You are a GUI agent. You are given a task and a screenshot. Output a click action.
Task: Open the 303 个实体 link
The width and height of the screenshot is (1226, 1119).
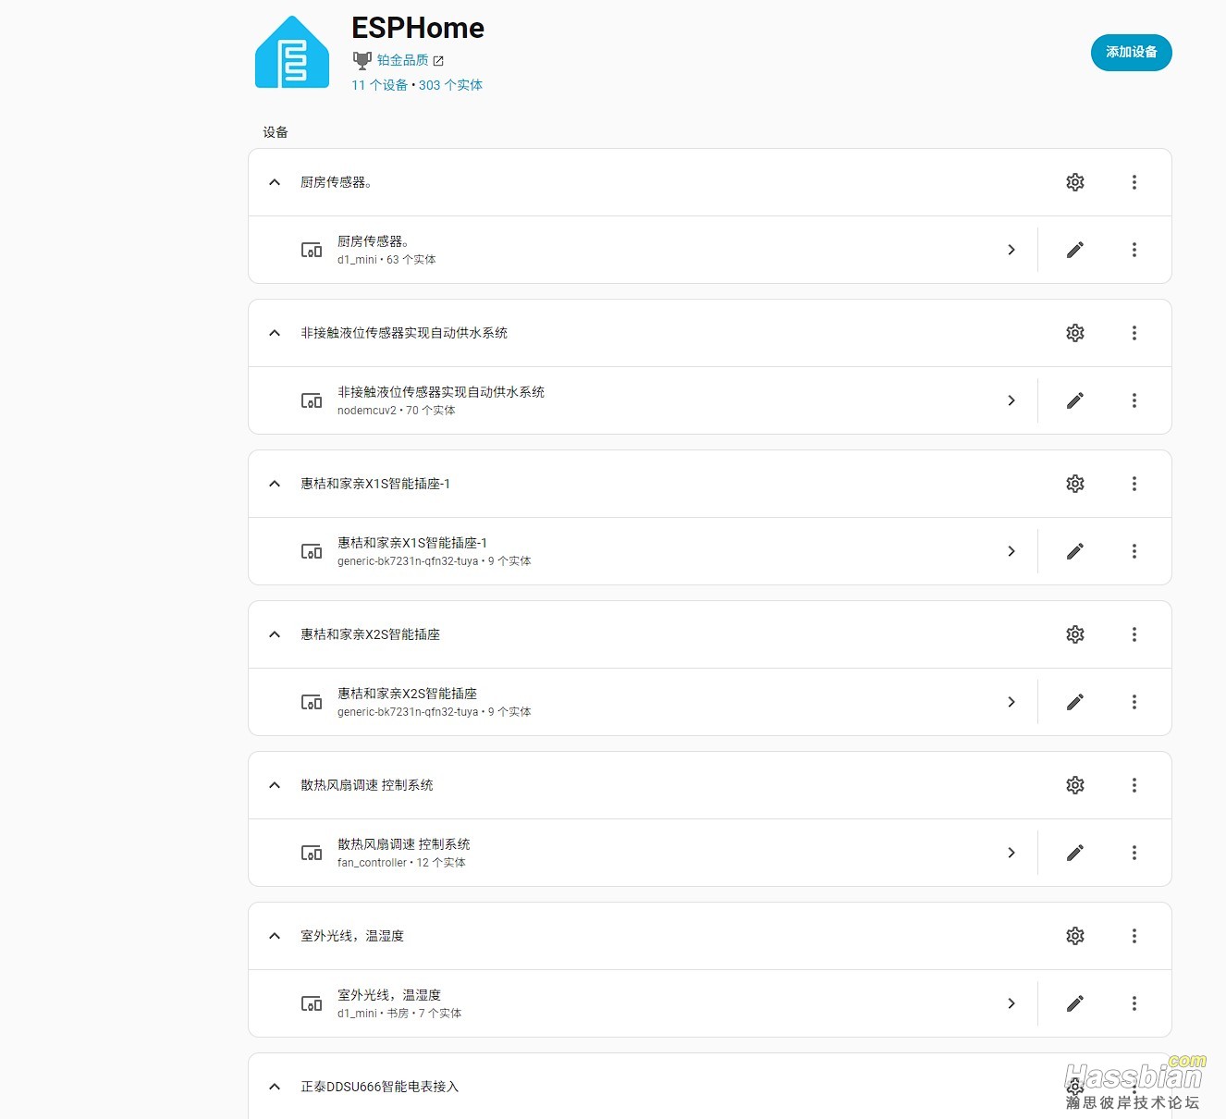(450, 85)
